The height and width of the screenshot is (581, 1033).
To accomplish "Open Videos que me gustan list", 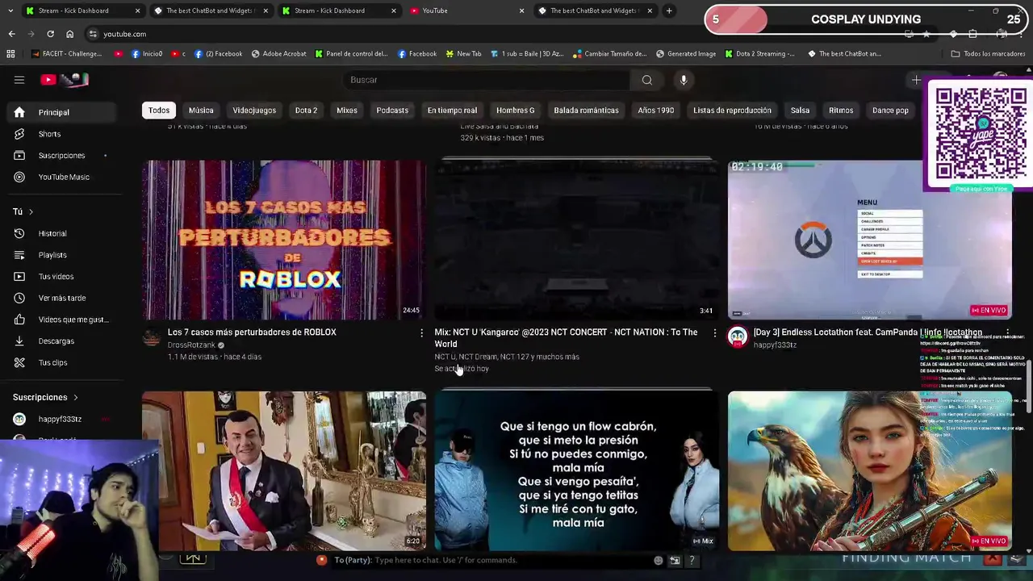I will pyautogui.click(x=61, y=320).
